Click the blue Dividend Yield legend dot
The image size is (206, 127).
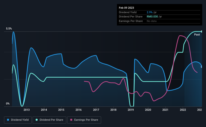[x=8, y=120]
